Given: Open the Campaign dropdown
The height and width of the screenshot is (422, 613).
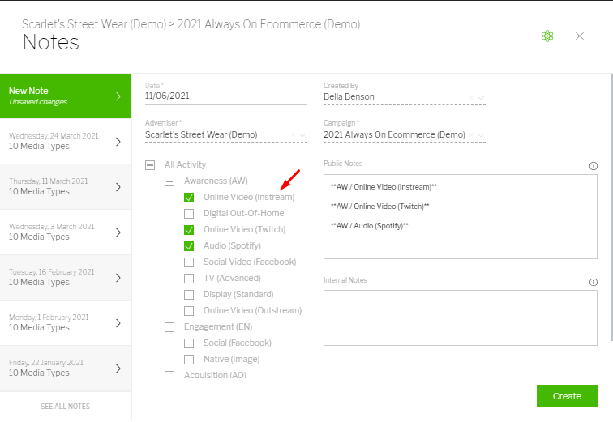Looking at the screenshot, I should [482, 135].
